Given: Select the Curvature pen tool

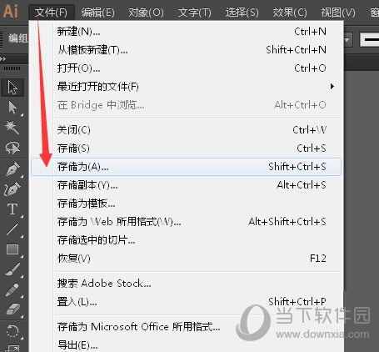Looking at the screenshot, I should tap(12, 189).
